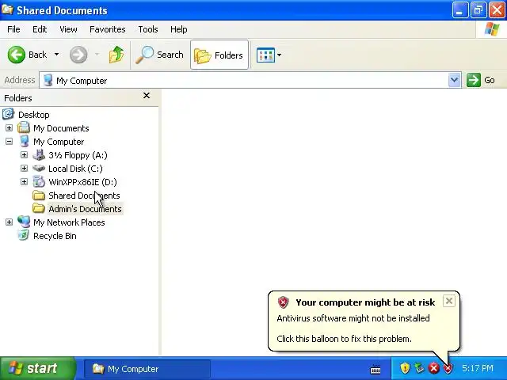The image size is (507, 380).
Task: Select Shared Documents folder icon
Action: click(39, 196)
